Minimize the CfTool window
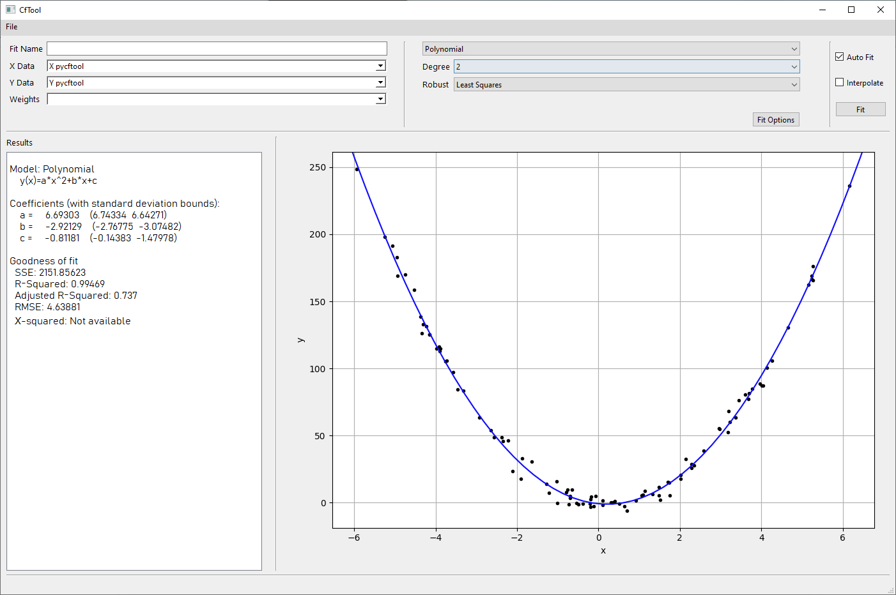This screenshot has height=595, width=896. pyautogui.click(x=822, y=10)
